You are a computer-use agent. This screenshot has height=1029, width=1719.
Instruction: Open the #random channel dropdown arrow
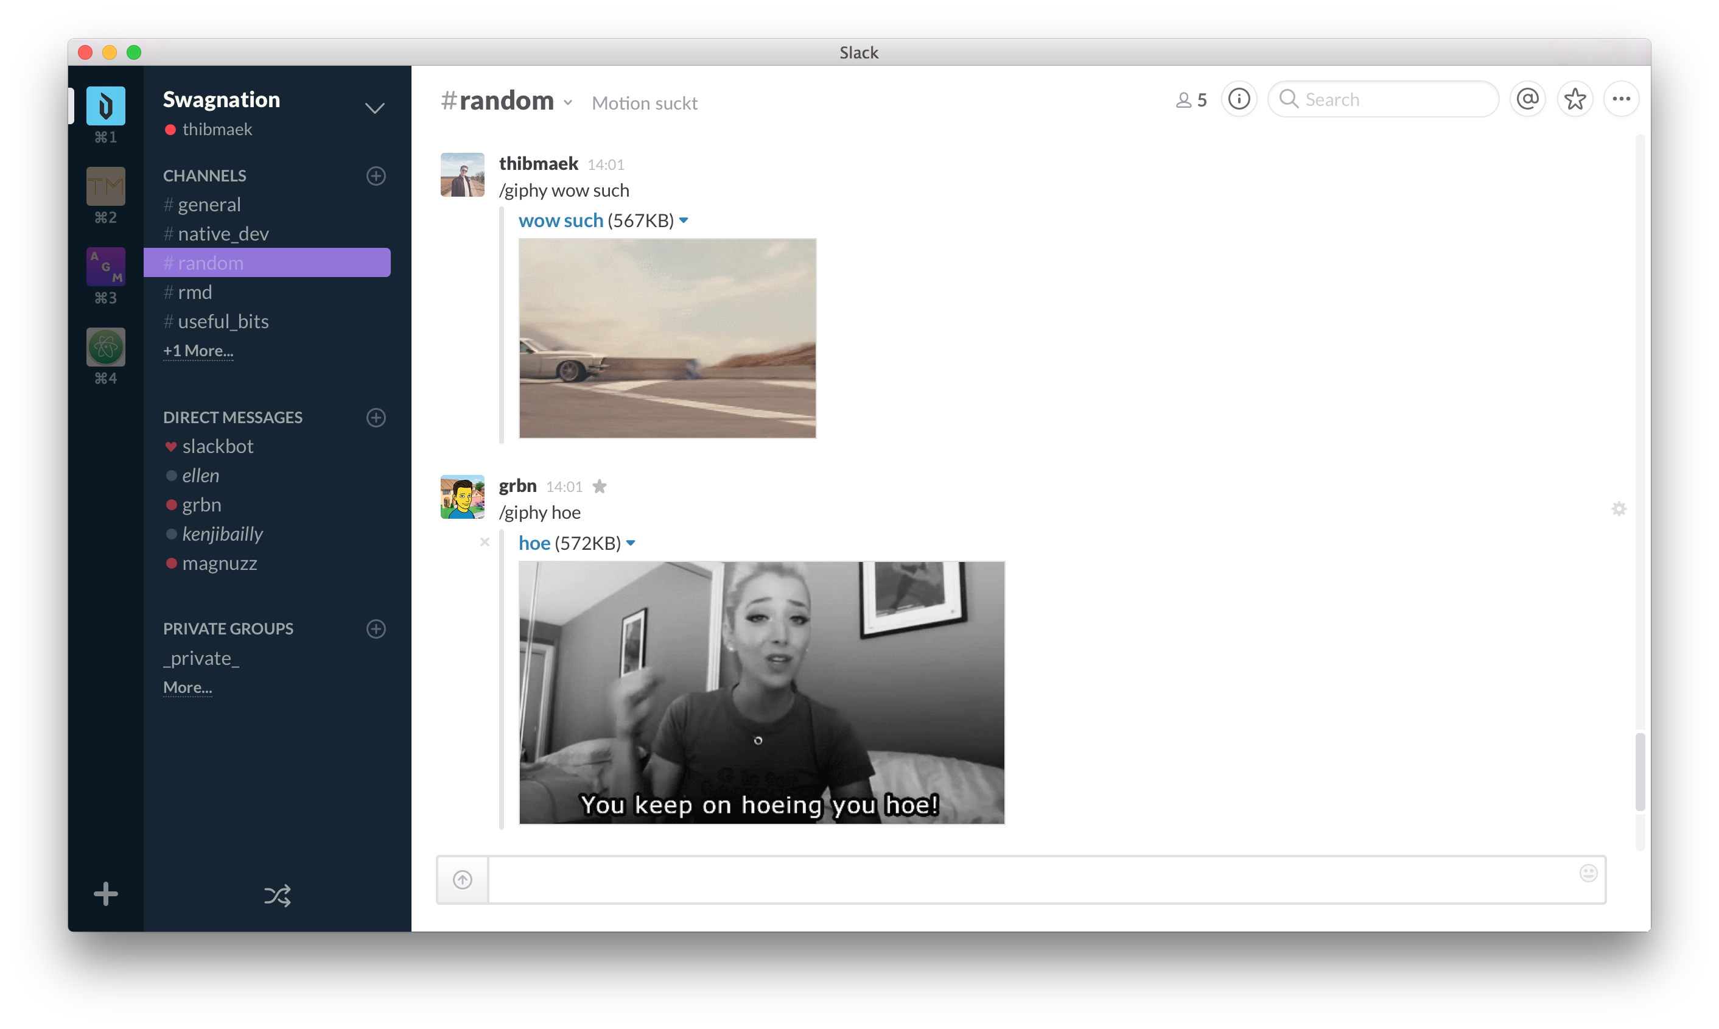click(568, 103)
